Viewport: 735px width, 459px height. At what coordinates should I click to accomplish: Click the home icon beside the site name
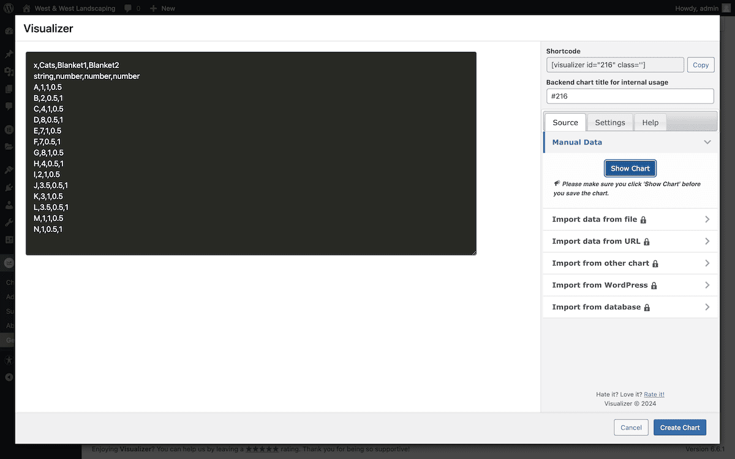pyautogui.click(x=26, y=8)
